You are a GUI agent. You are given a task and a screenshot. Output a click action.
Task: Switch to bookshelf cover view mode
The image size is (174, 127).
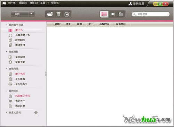113,14
